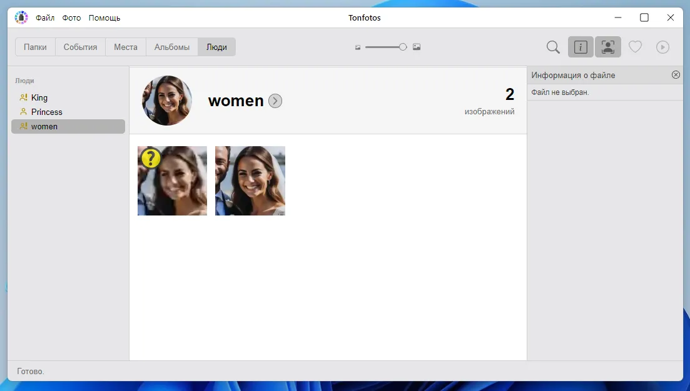690x391 pixels.
Task: Expand women details with arrow button
Action: click(275, 101)
